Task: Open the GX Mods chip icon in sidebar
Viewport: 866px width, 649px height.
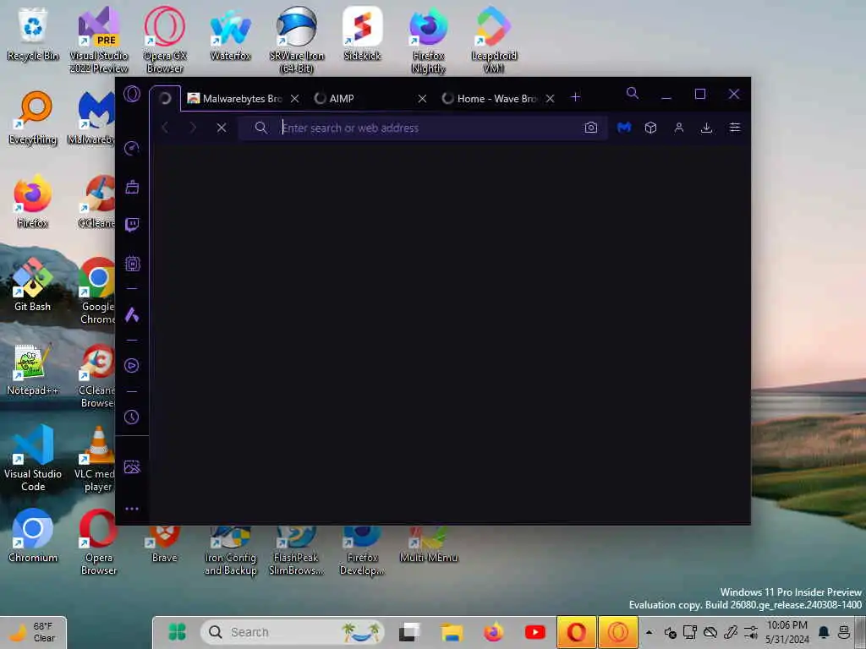Action: (x=132, y=264)
